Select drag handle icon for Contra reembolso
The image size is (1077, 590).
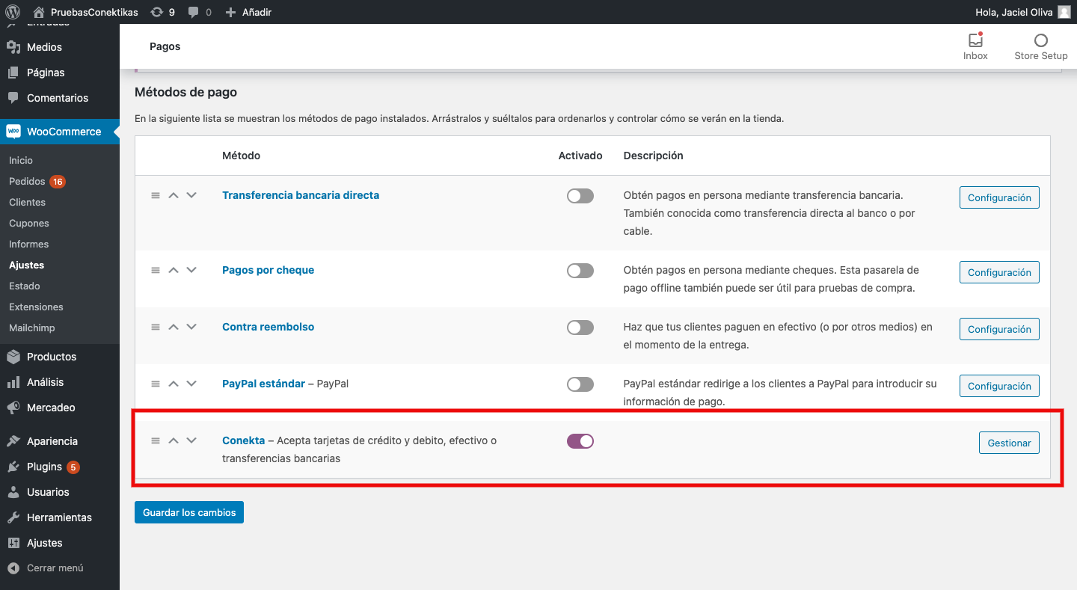156,327
